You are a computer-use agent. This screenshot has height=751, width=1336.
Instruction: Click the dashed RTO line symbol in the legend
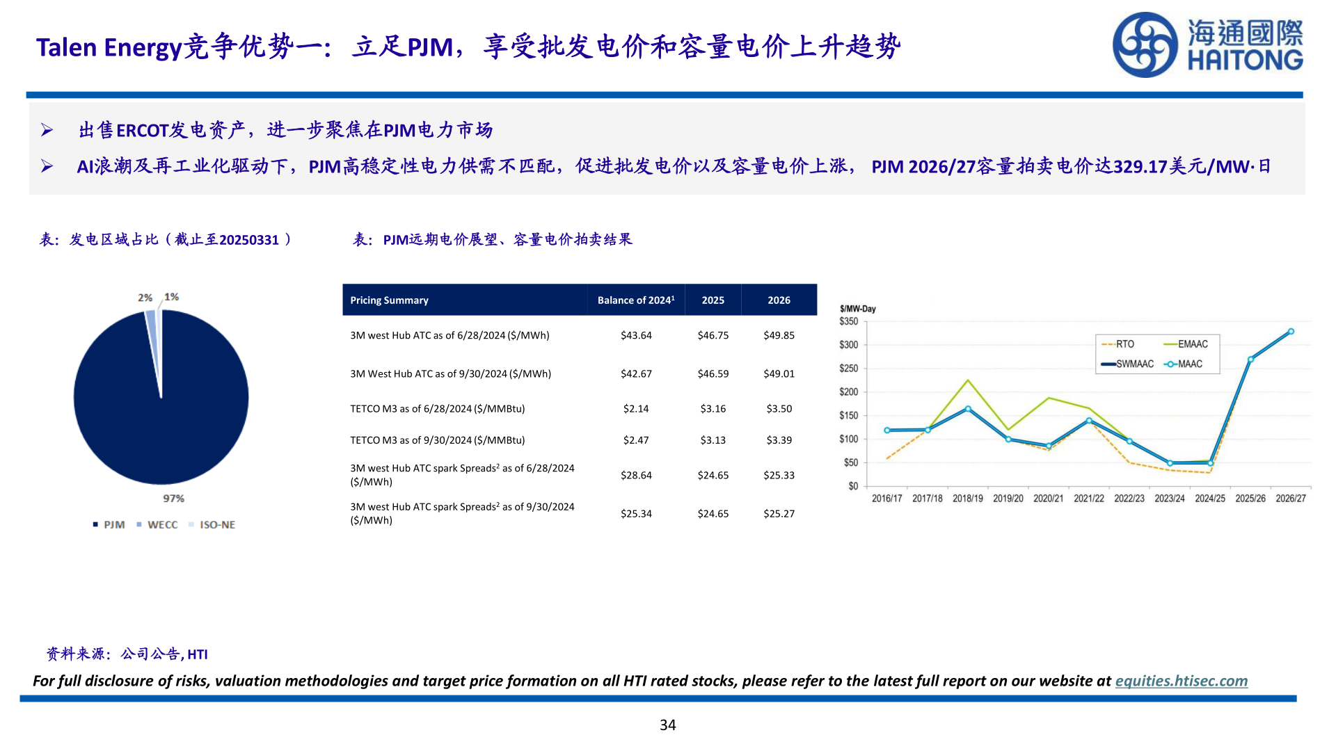[1108, 344]
